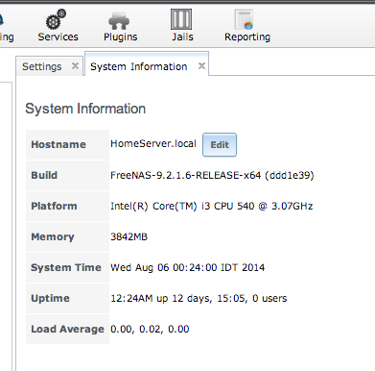Open the Jails bars icon
The width and height of the screenshot is (375, 371).
181,19
